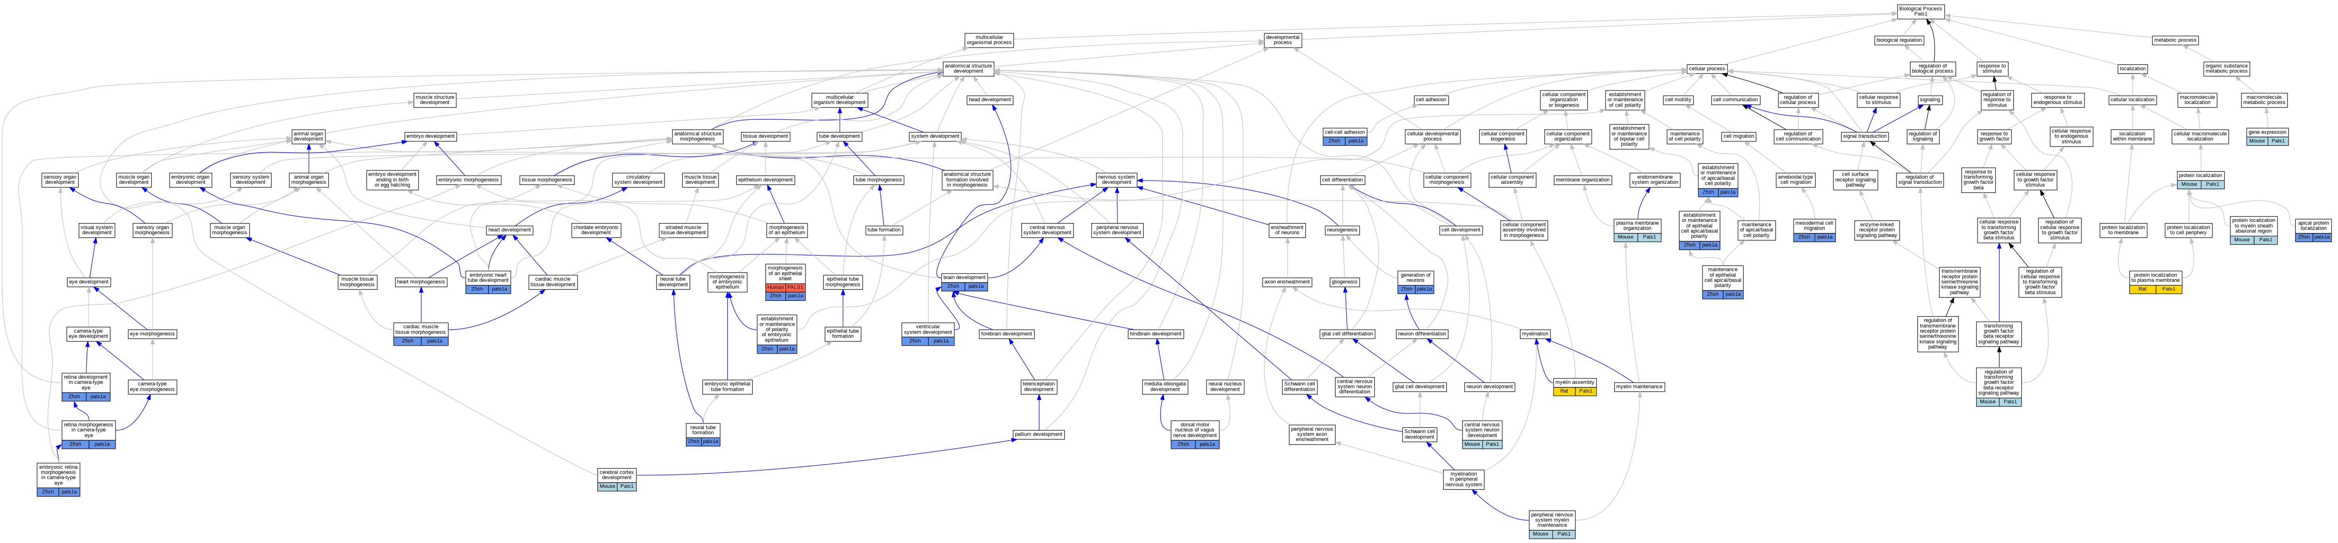The image size is (2338, 543).
Task: Click the 'mesodermal cell migration' node
Action: point(1813,230)
